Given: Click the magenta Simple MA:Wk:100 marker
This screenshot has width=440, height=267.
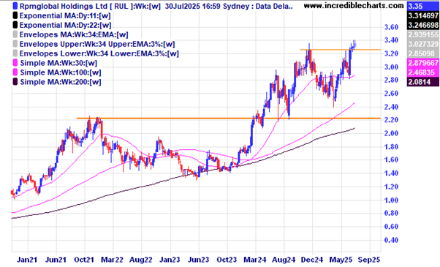Looking at the screenshot, I should point(15,72).
